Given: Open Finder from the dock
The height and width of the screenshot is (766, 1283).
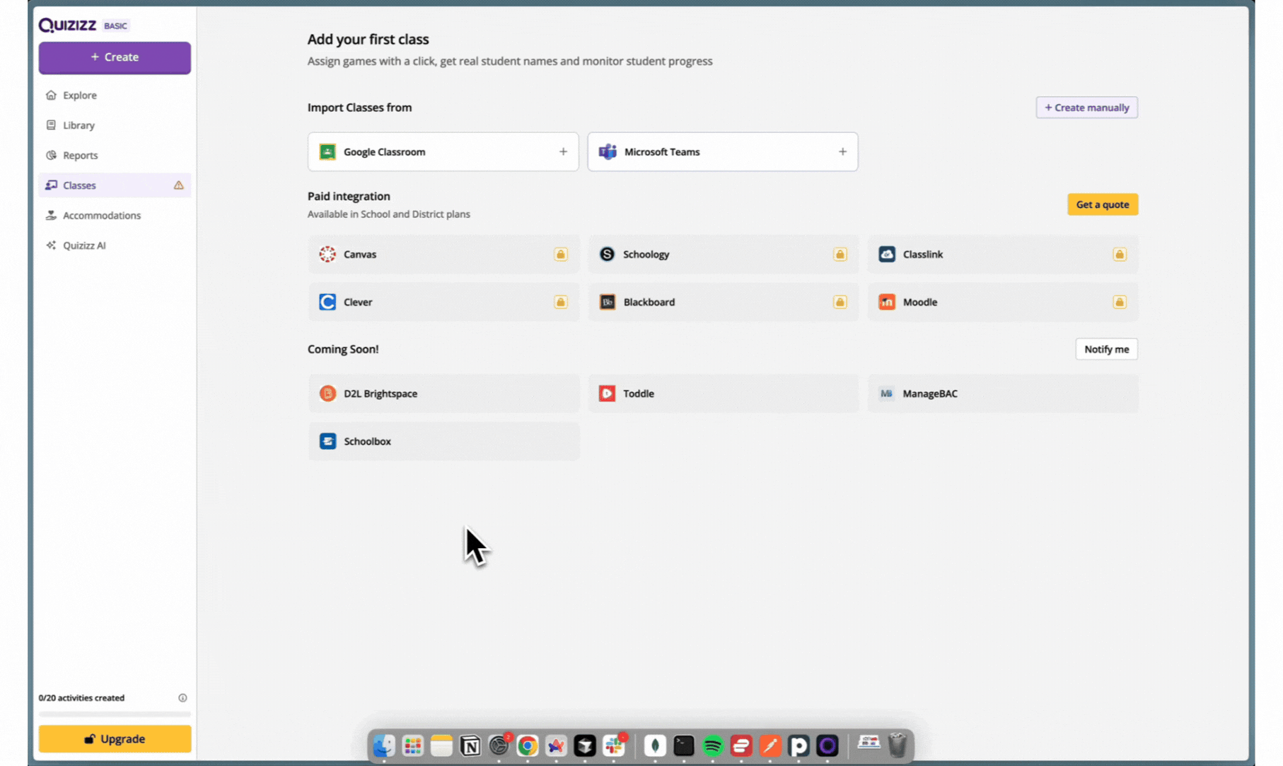Looking at the screenshot, I should [x=384, y=745].
